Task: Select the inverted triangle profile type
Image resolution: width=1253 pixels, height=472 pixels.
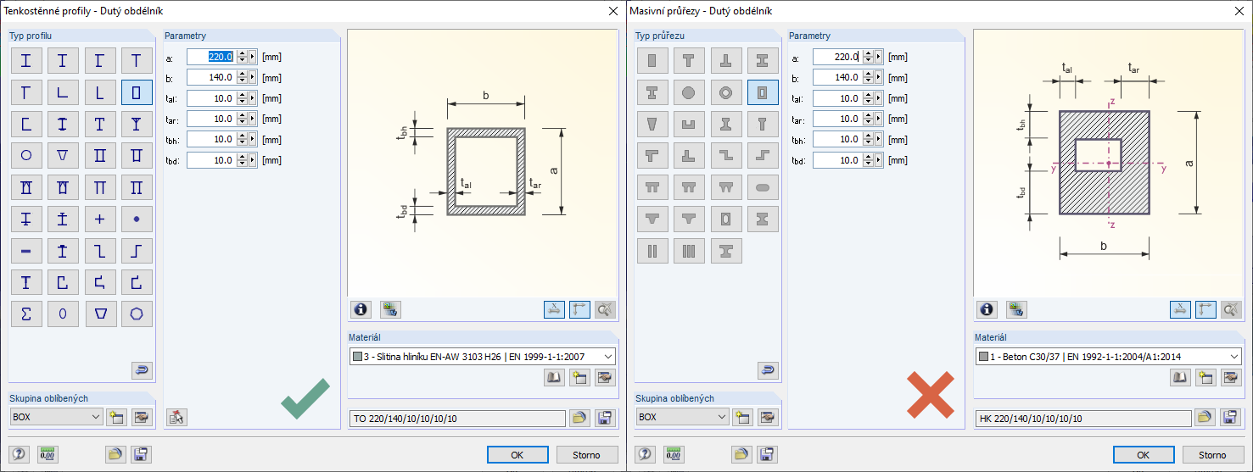Action: [x=63, y=155]
